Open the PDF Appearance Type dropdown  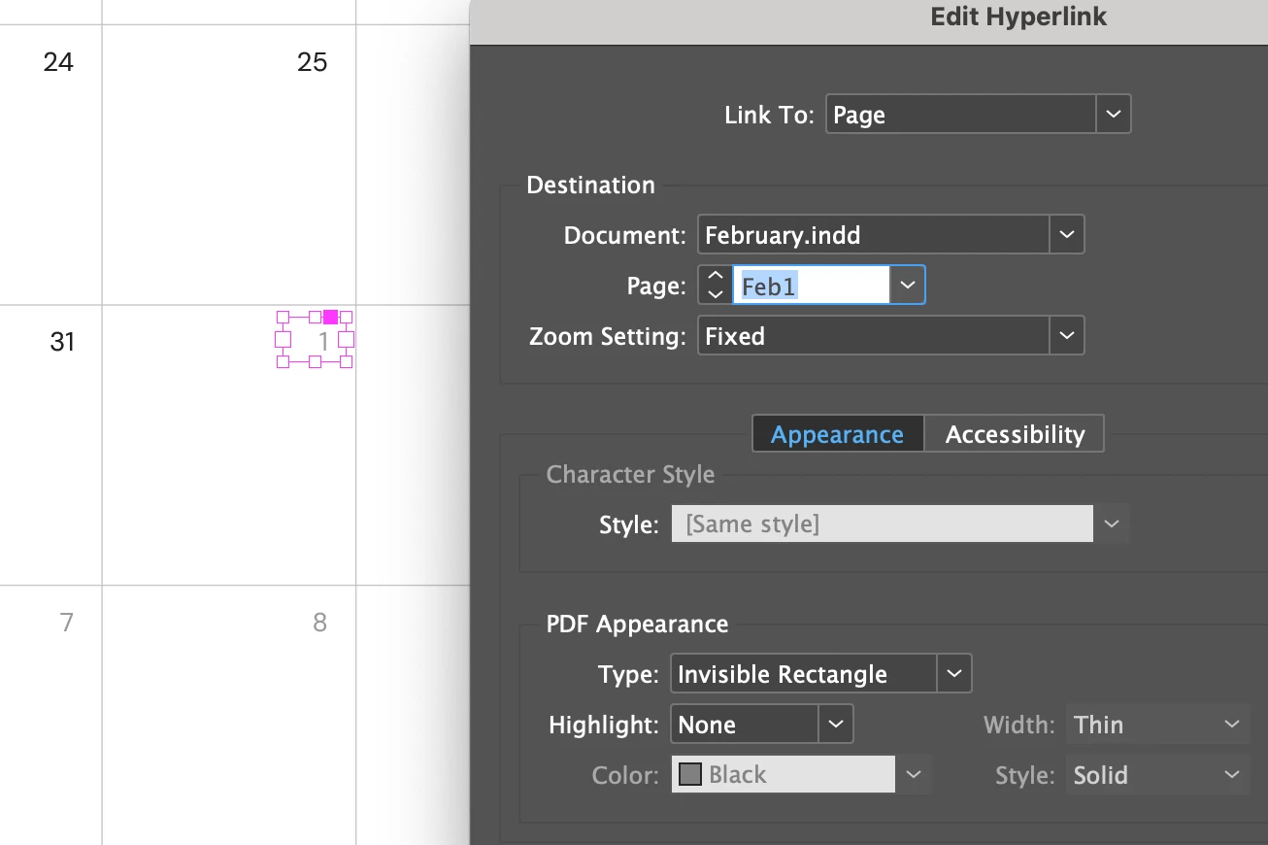953,674
